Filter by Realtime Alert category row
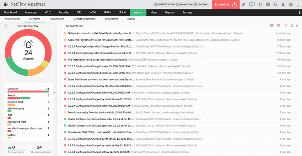The image size is (302, 156). pos(28,103)
